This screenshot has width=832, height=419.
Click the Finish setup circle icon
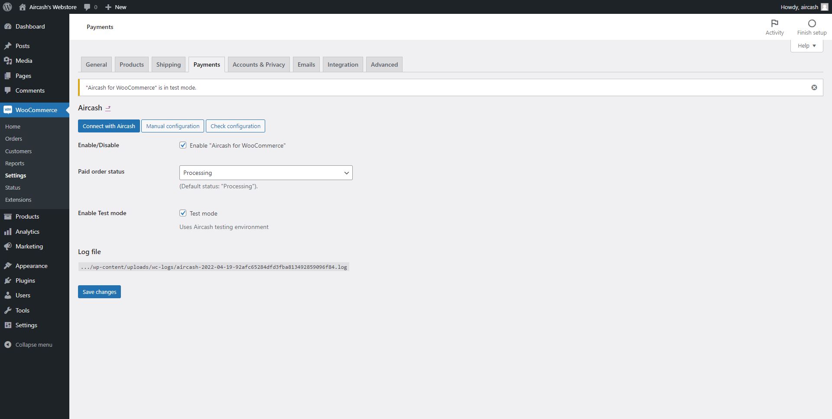(812, 23)
